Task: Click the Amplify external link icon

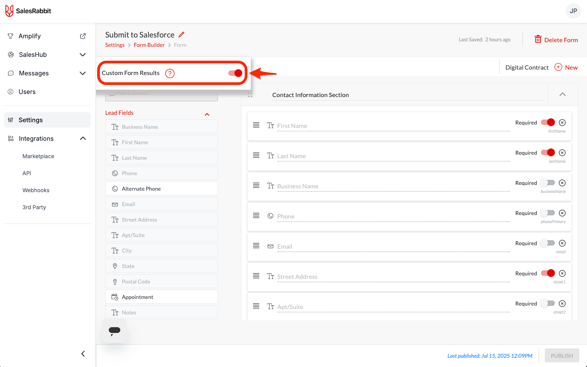Action: (83, 36)
